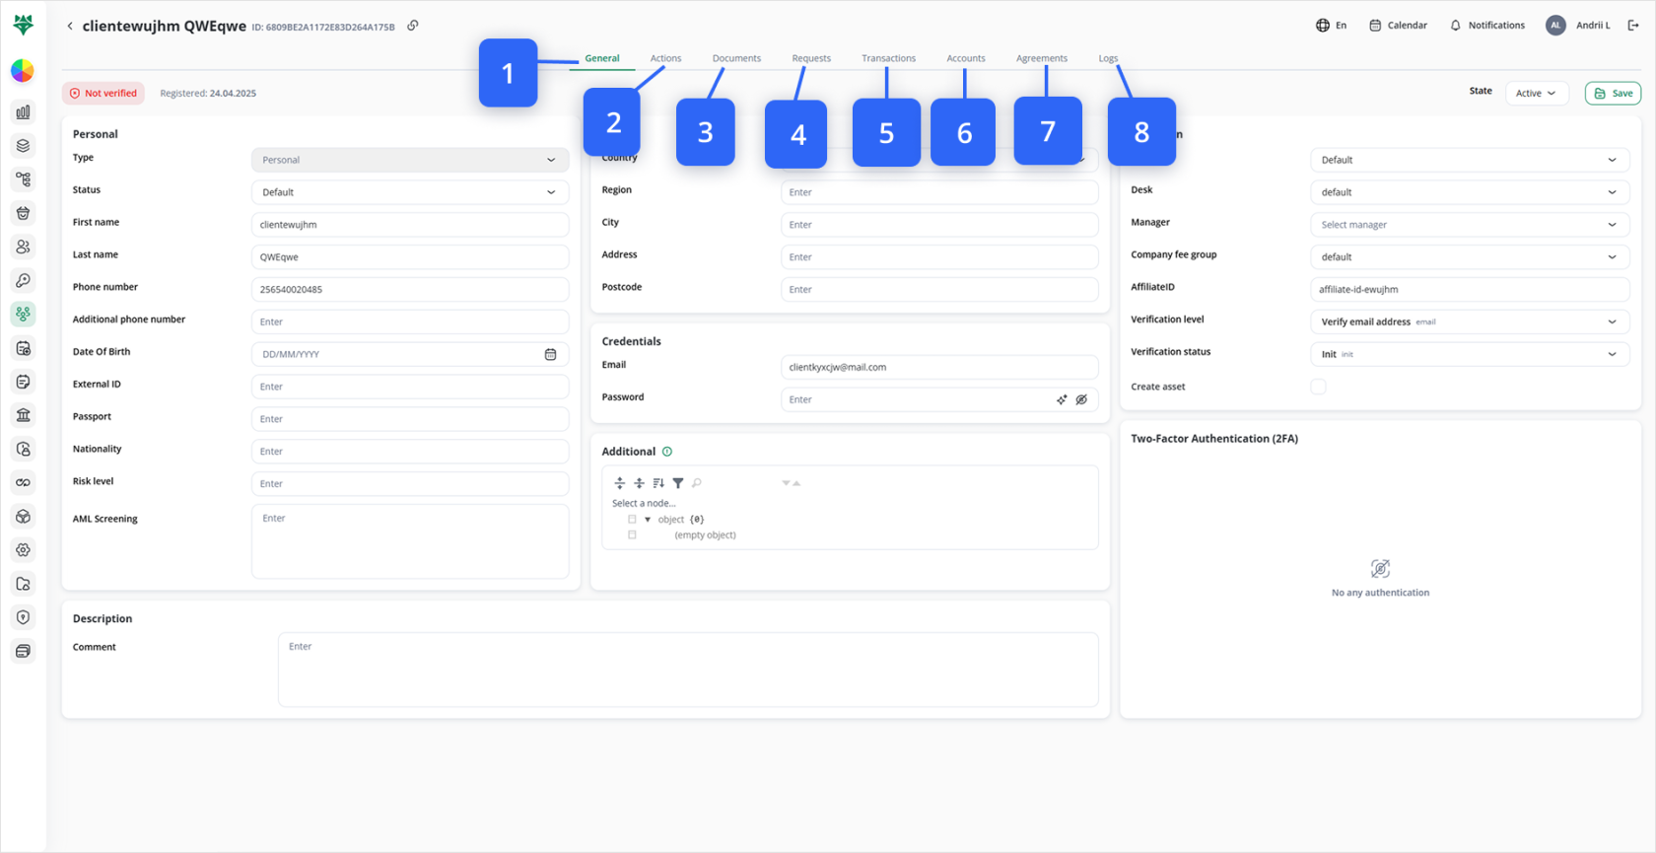Open the shield security icon in sidebar
Image resolution: width=1656 pixels, height=853 pixels.
tap(23, 617)
